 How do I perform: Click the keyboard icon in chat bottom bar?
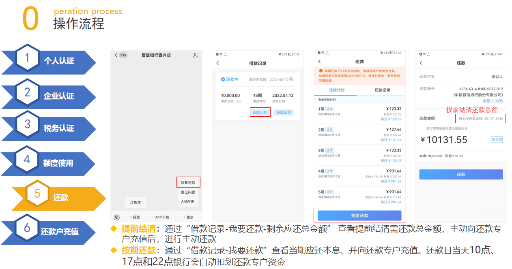coord(117,217)
